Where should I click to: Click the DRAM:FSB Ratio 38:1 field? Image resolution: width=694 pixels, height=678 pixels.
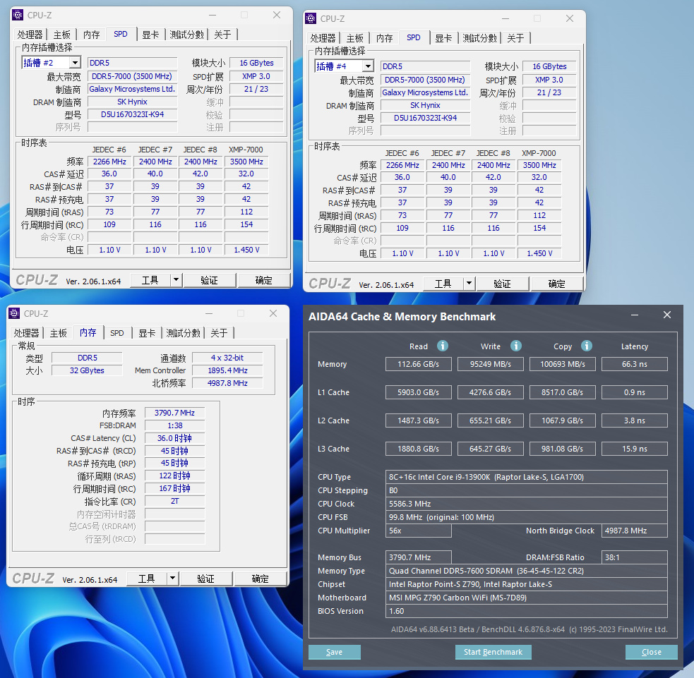[x=634, y=557]
